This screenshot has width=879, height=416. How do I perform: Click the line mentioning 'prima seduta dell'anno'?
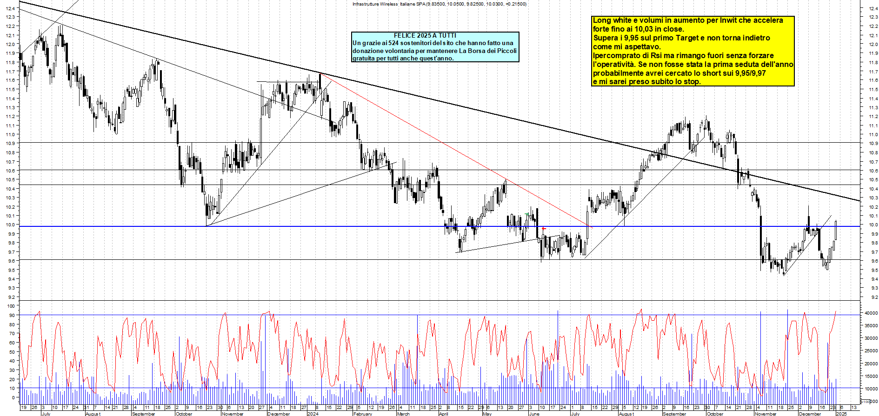pos(693,64)
